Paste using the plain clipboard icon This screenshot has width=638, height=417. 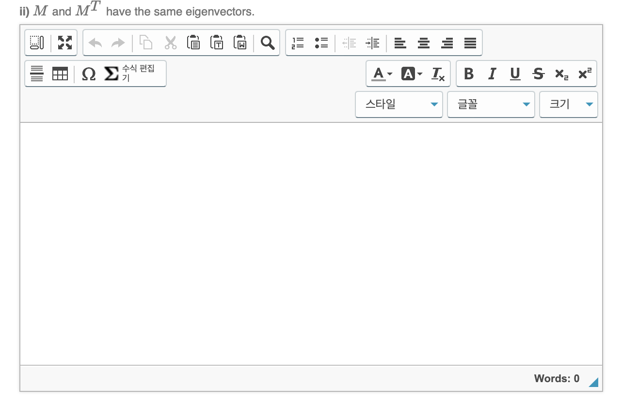pos(193,43)
